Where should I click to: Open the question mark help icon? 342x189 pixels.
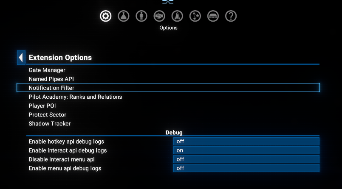pyautogui.click(x=231, y=16)
